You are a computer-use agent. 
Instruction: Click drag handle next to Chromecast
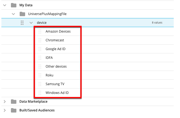click(40, 40)
